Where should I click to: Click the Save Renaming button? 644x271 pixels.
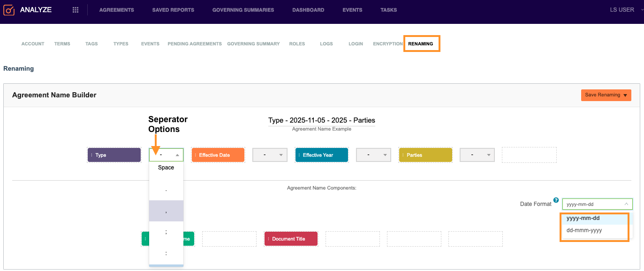point(606,95)
